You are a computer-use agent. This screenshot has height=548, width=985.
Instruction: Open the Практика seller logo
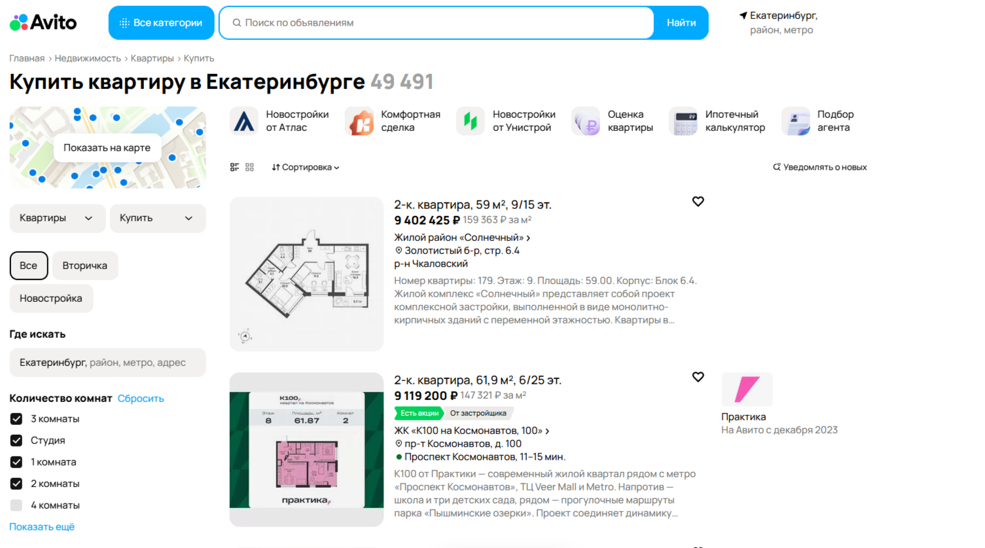pos(747,390)
